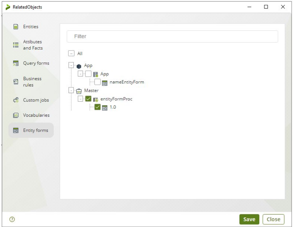Screen dimensions: 293x227
Task: Click the Master briefcase icon in tree
Action: (x=79, y=91)
